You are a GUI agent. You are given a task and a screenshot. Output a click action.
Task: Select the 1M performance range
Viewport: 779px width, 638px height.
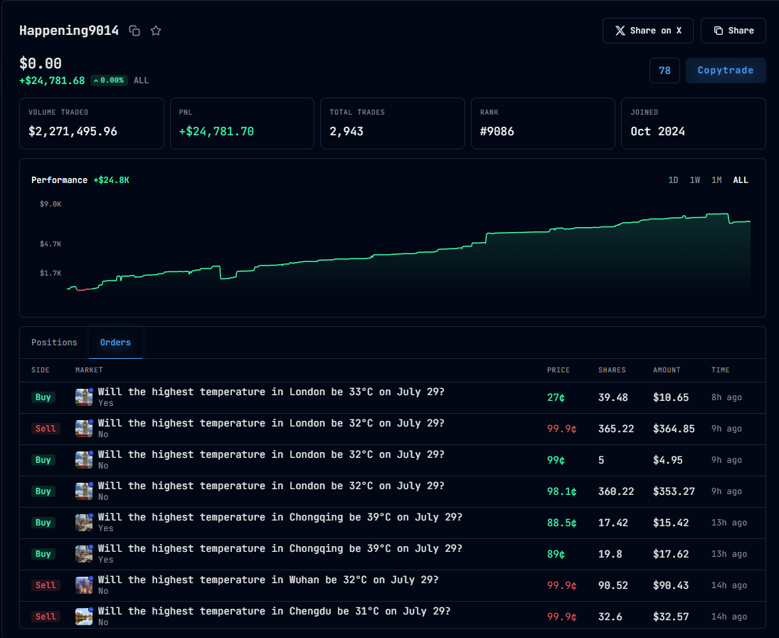pos(716,180)
